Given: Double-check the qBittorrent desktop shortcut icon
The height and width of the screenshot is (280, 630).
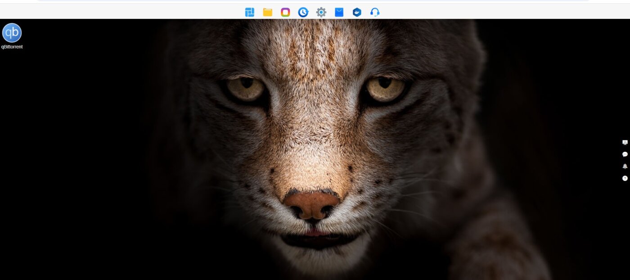Looking at the screenshot, I should [x=12, y=33].
